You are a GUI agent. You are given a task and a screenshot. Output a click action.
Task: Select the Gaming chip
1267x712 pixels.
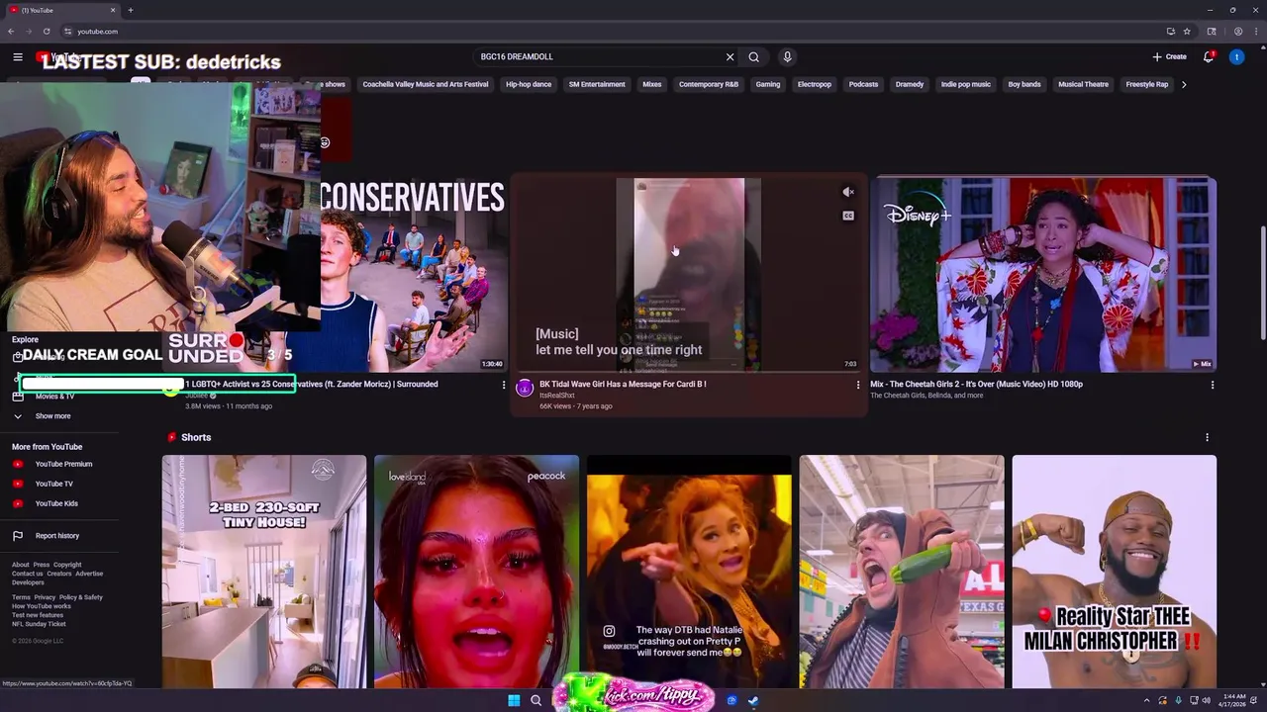pos(768,84)
